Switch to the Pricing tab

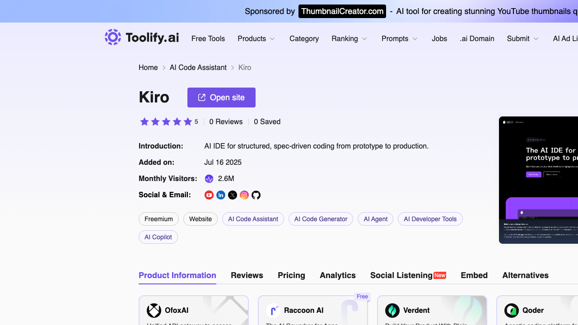pos(291,275)
